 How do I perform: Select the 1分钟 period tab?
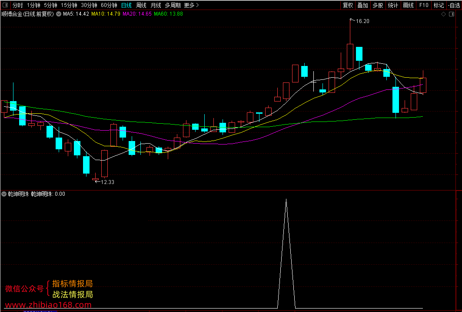(33, 5)
